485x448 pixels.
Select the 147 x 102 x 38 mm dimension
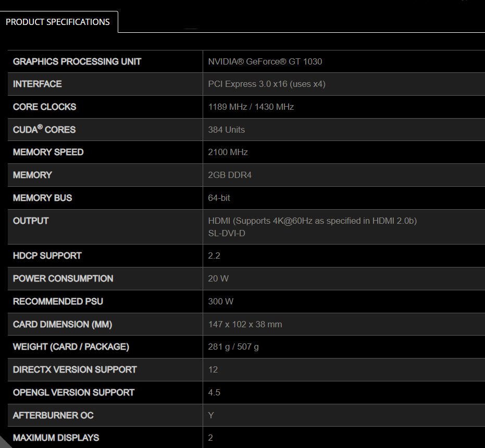[245, 324]
